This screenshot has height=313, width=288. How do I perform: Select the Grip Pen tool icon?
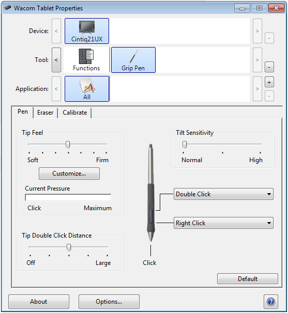tap(133, 60)
